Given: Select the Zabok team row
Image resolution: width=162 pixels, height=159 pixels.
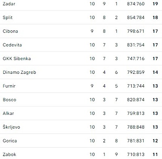Looking at the screenshot, I should [x=81, y=153].
